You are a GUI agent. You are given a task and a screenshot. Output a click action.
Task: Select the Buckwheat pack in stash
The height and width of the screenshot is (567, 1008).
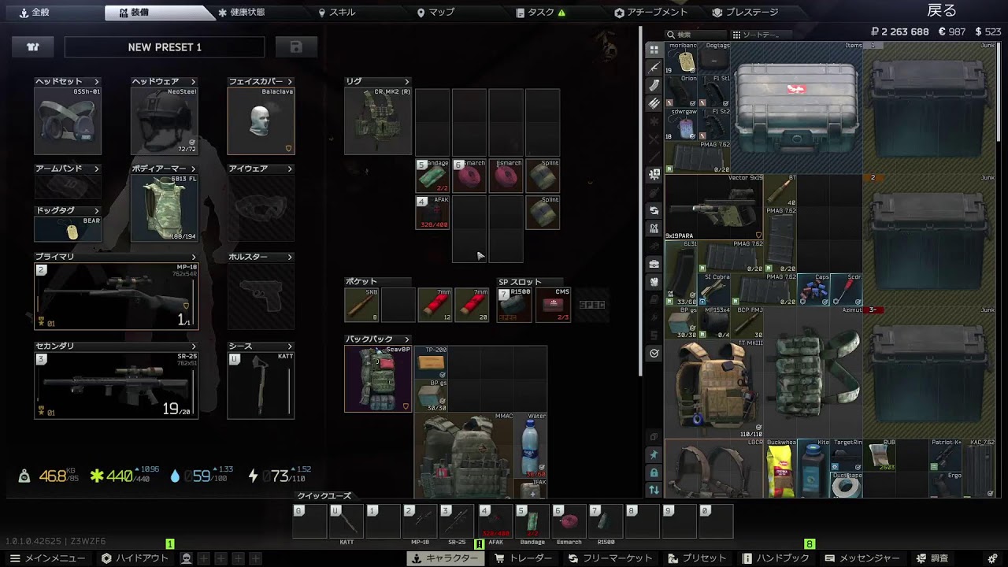[780, 469]
